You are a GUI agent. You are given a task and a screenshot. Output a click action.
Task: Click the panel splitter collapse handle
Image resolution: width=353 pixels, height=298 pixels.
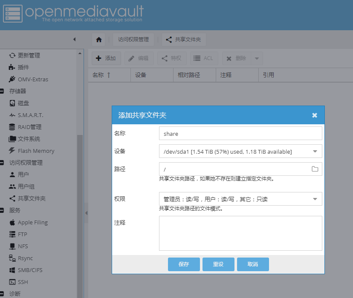[86, 213]
